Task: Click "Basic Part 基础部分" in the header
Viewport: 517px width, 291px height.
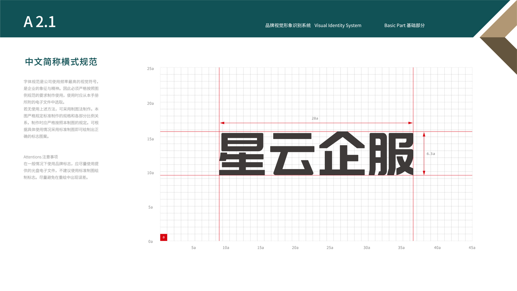Action: click(405, 25)
